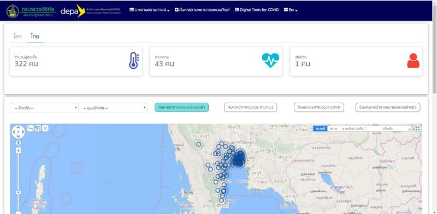Open the province dropdown
The image size is (437, 214).
tap(44, 108)
